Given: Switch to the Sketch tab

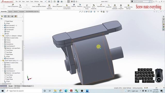Looking at the screenshot, I should pos(15,11).
